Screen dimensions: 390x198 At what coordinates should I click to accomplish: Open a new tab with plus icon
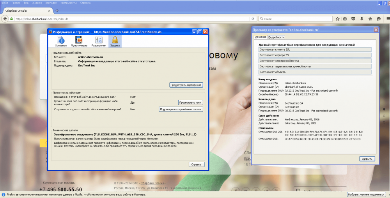coord(57,11)
